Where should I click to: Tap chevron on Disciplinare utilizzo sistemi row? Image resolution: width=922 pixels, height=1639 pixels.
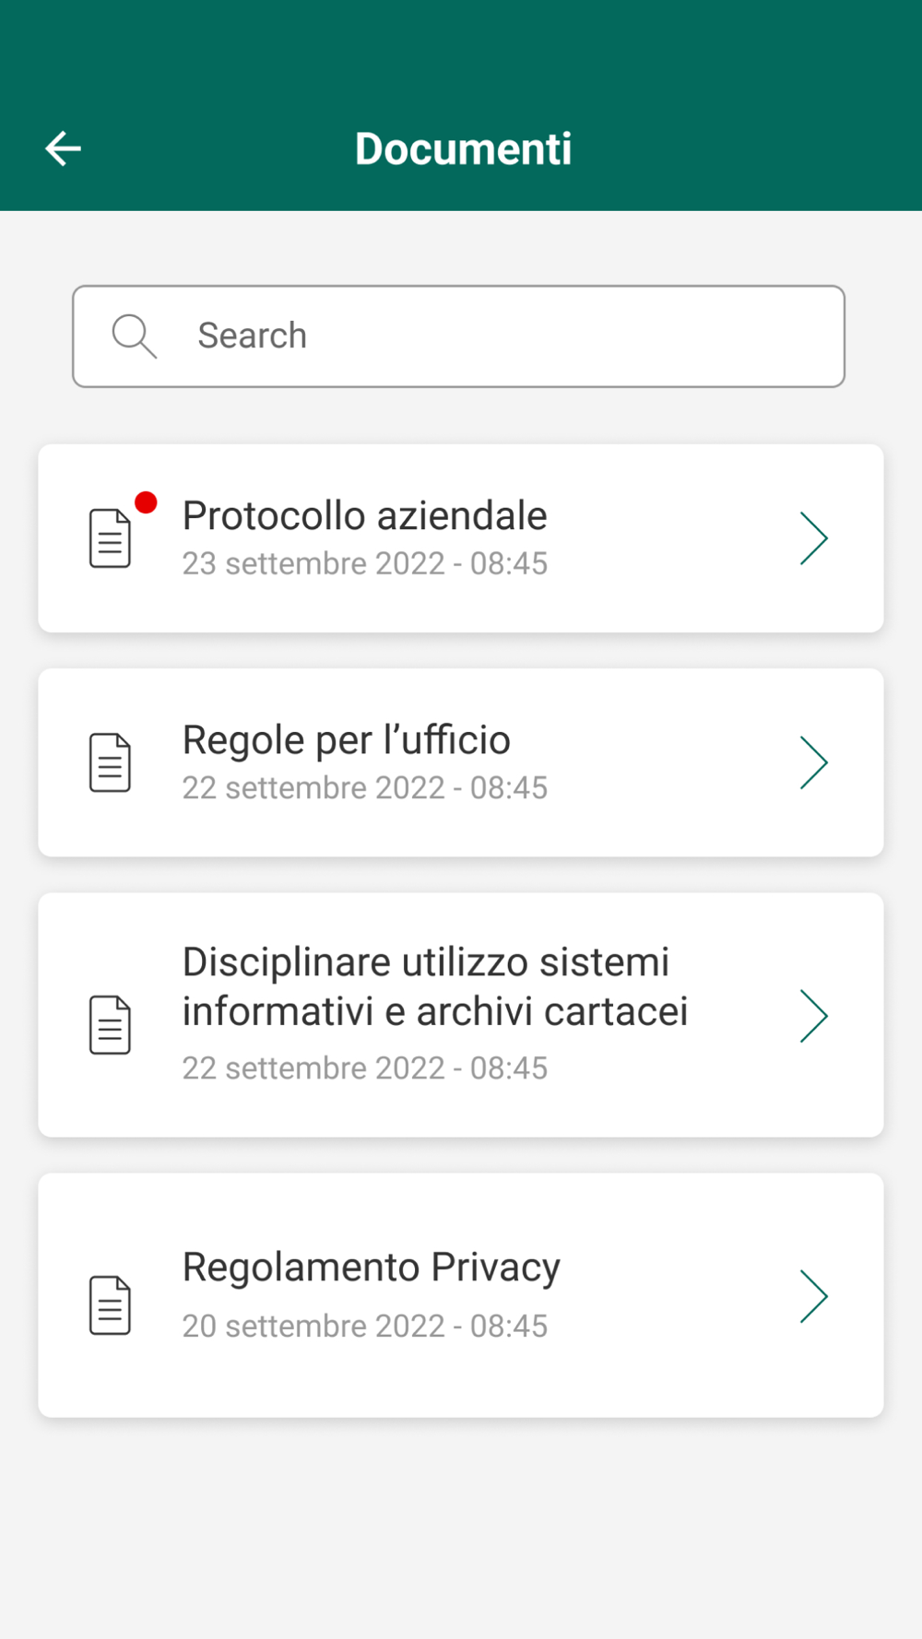pos(813,1016)
